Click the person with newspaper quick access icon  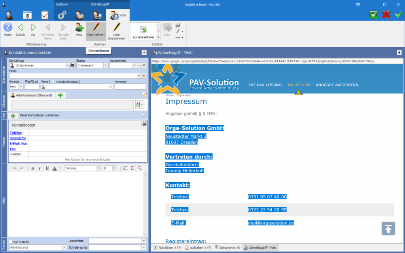(x=79, y=15)
